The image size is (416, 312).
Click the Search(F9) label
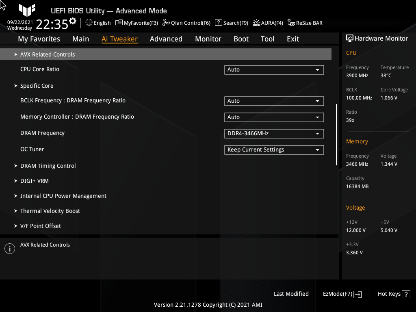coord(236,23)
